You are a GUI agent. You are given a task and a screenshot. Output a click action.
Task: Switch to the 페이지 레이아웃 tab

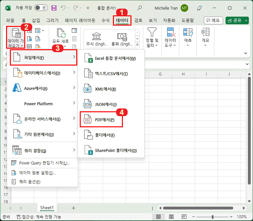tap(80, 20)
